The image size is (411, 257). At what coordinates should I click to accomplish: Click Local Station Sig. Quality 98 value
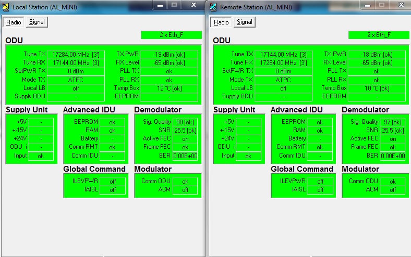185,122
